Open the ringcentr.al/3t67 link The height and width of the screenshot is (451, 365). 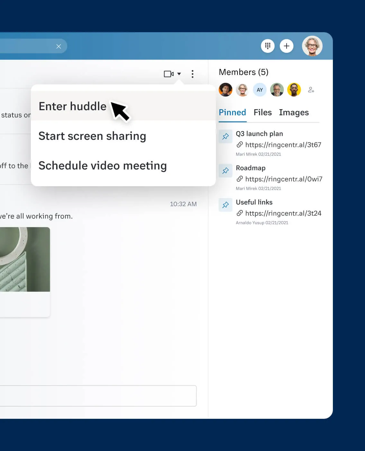pyautogui.click(x=283, y=145)
